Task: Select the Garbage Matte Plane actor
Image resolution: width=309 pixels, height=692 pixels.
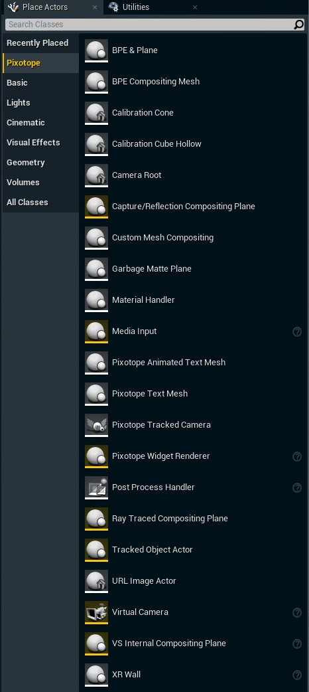Action: click(x=194, y=269)
